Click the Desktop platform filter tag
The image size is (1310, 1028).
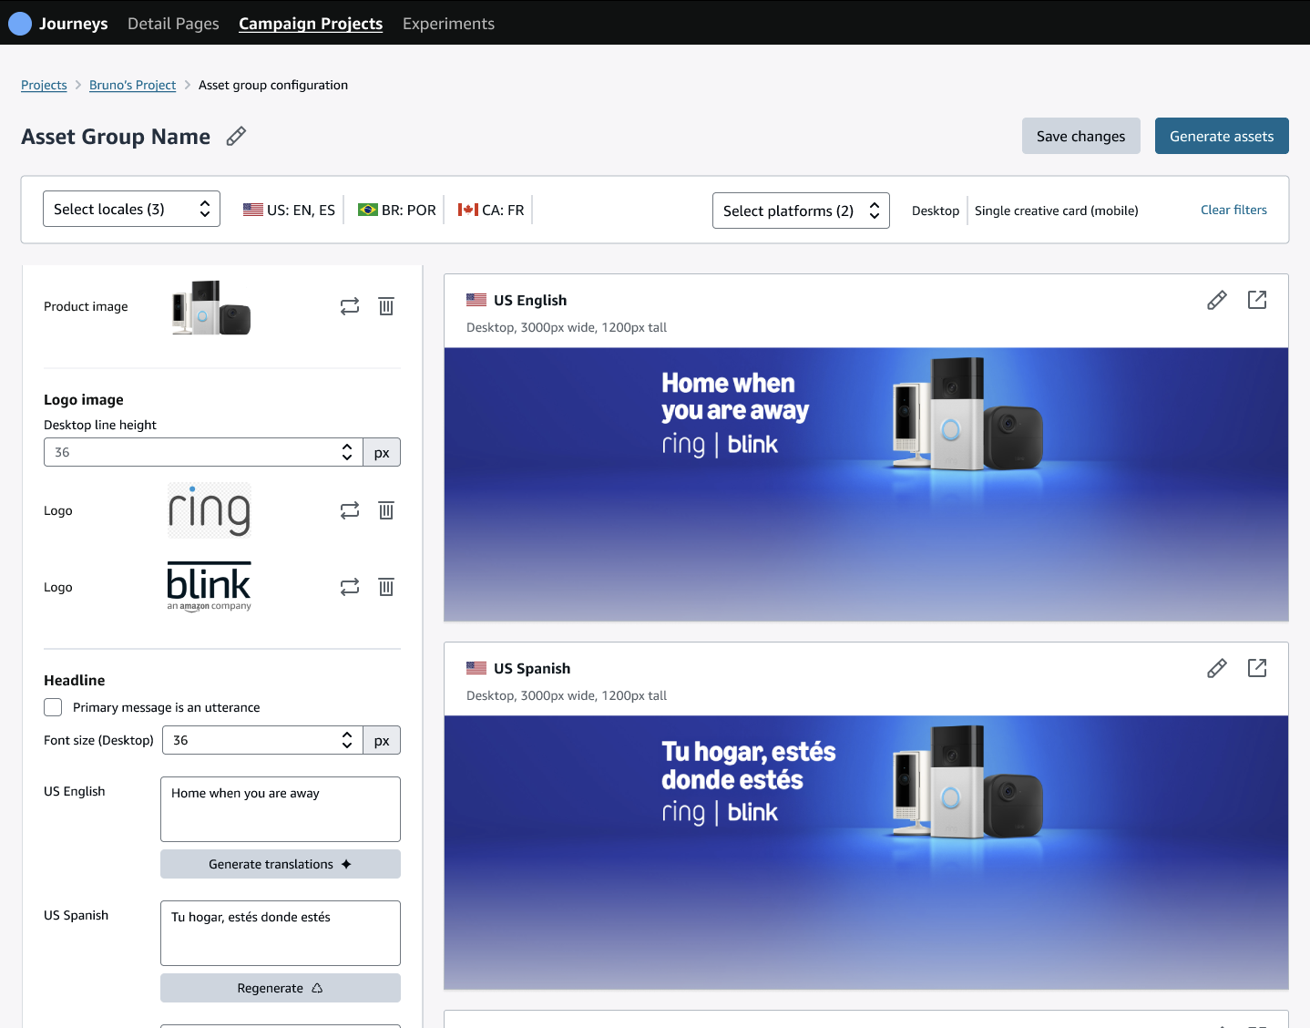coord(936,211)
